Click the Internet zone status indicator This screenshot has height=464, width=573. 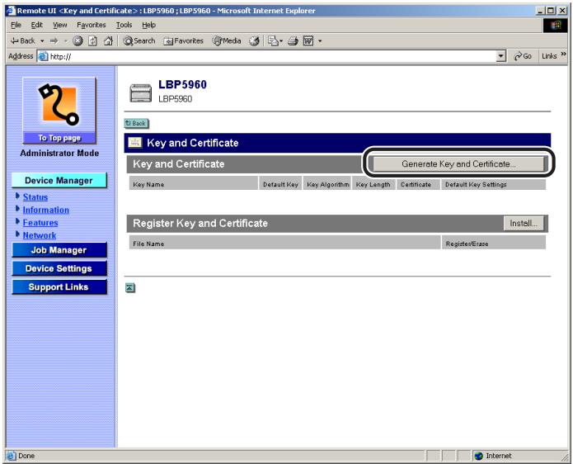(x=492, y=456)
